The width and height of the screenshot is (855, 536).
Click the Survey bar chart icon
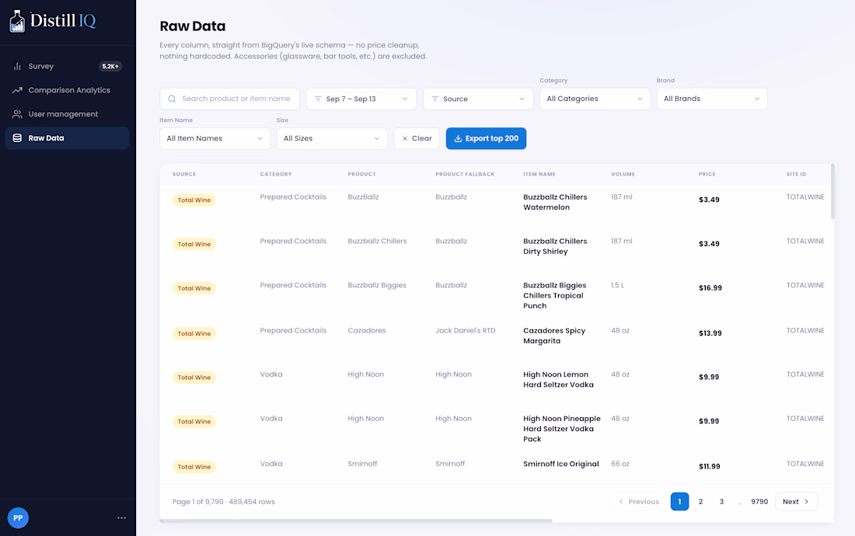click(17, 67)
